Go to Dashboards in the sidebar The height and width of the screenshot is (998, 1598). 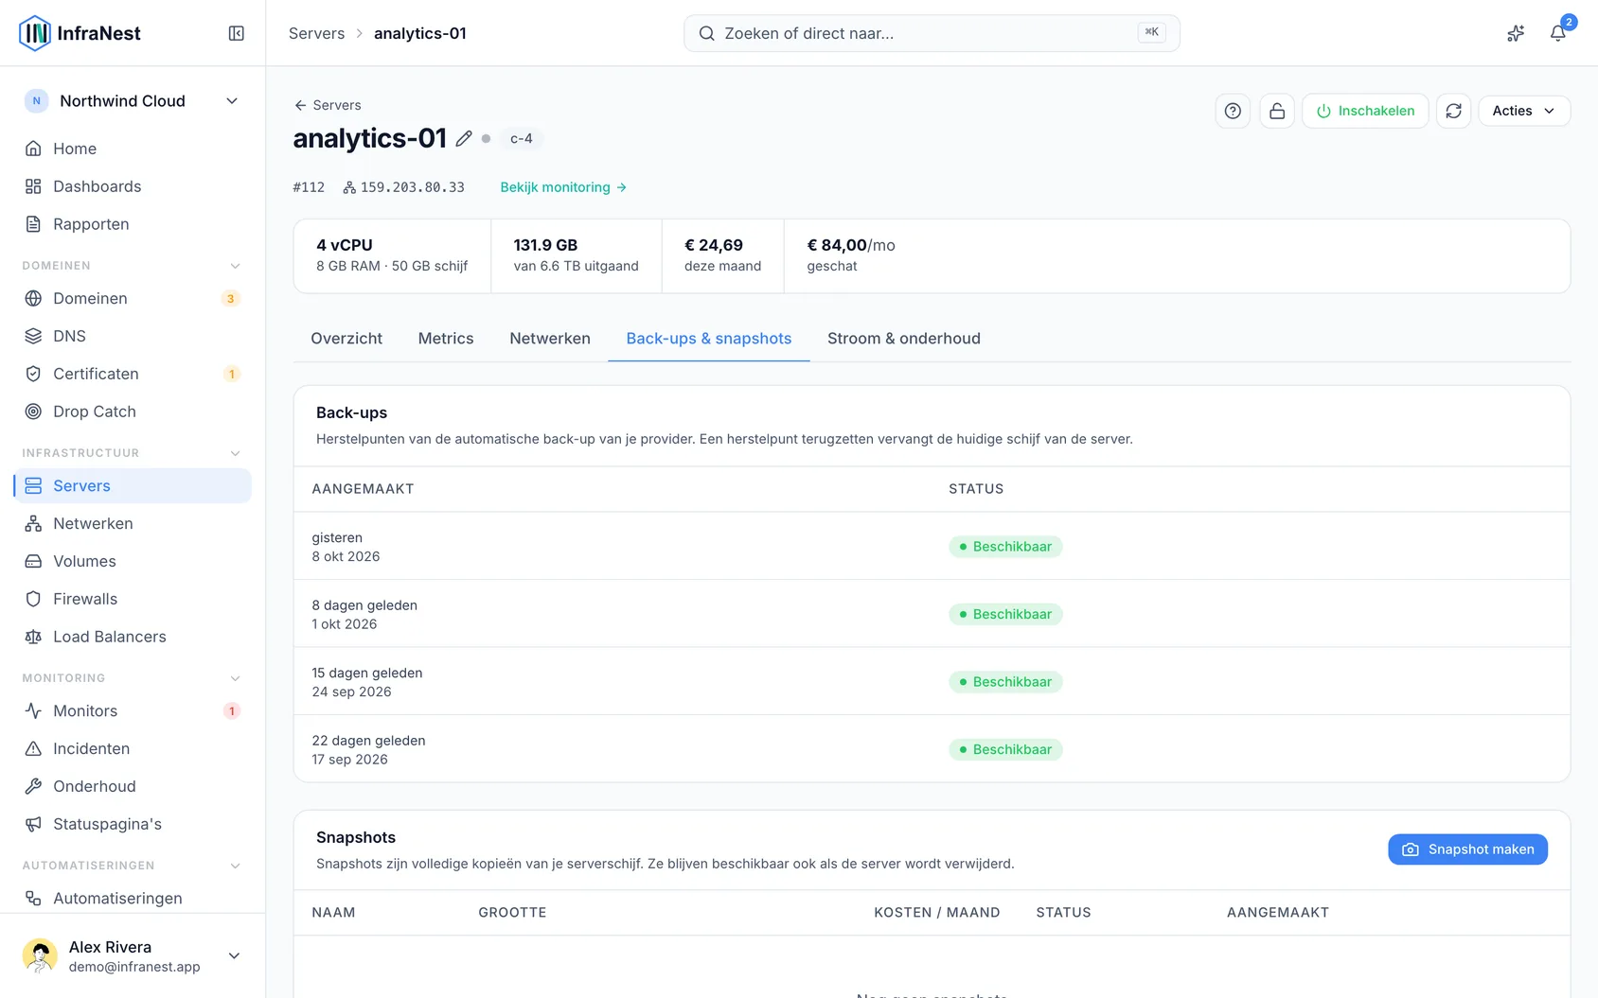click(x=133, y=186)
